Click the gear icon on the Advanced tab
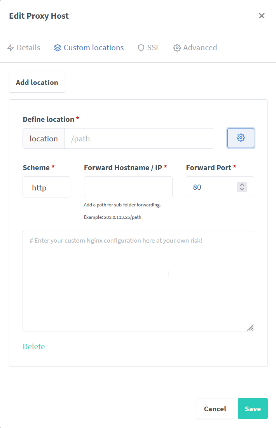Image resolution: width=276 pixels, height=428 pixels. click(x=177, y=47)
